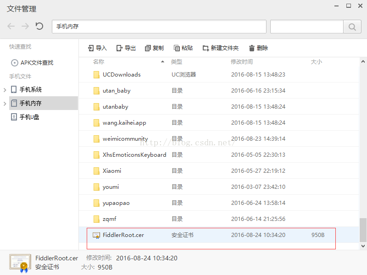Click the FiddlerRoot.cer name in details bar

click(56, 258)
